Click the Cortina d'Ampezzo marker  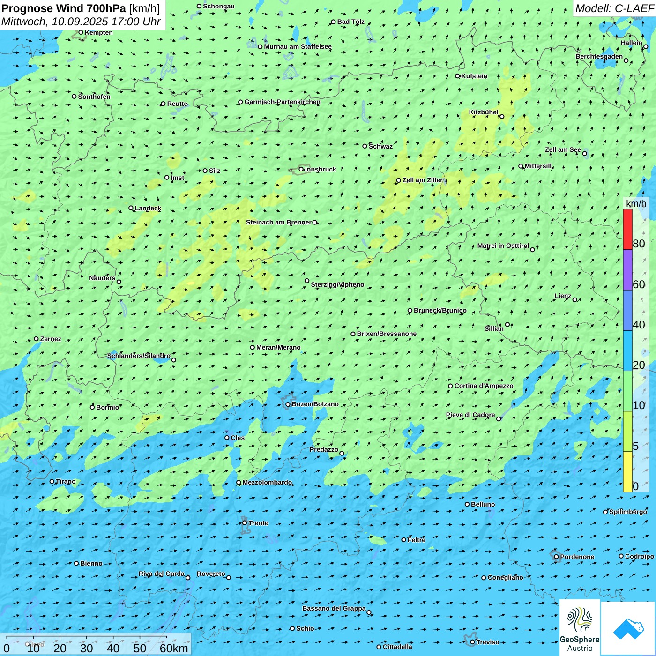click(450, 386)
